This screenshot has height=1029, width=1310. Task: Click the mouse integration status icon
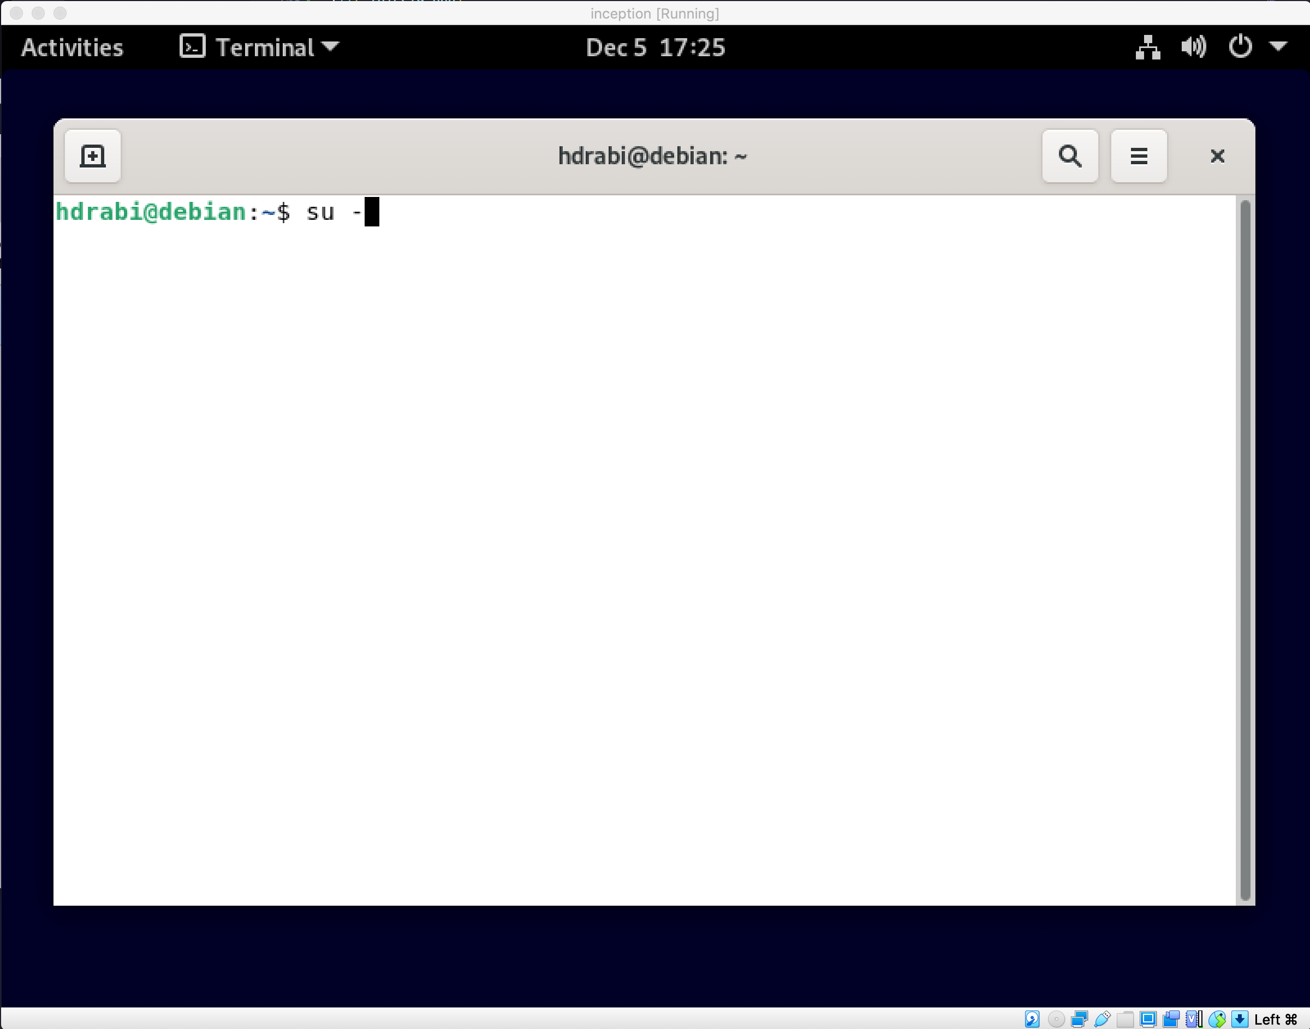click(x=1217, y=1019)
